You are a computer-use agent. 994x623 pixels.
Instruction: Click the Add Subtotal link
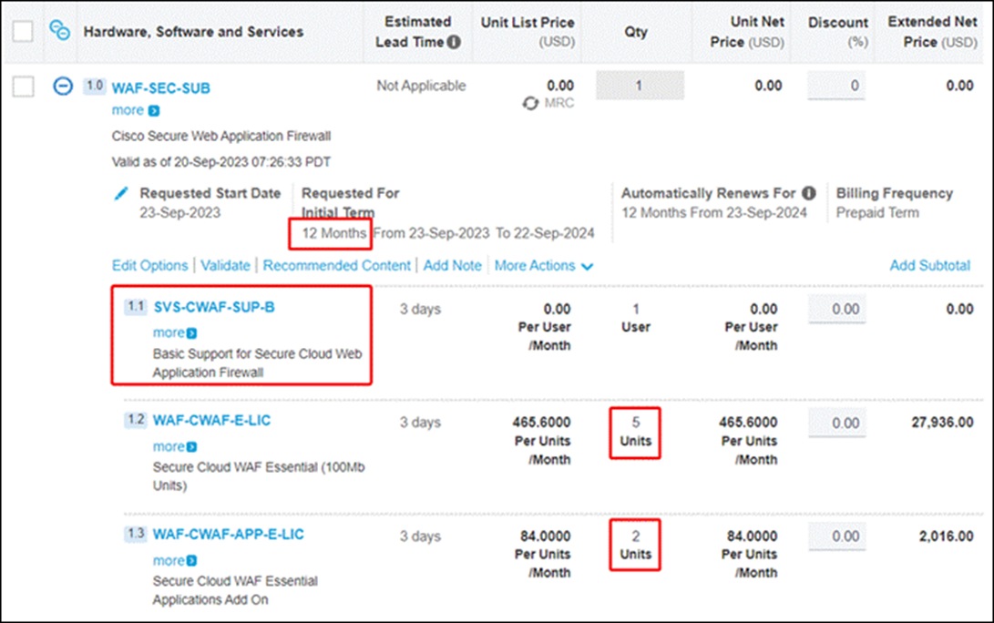929,266
